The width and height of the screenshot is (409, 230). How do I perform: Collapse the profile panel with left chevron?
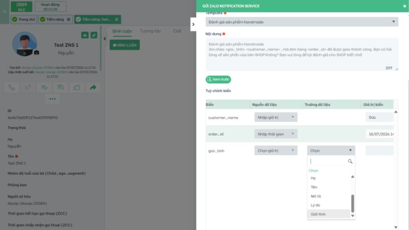point(105,39)
